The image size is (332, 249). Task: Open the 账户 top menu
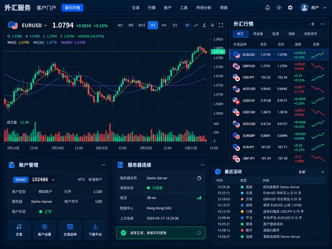pos(167,8)
